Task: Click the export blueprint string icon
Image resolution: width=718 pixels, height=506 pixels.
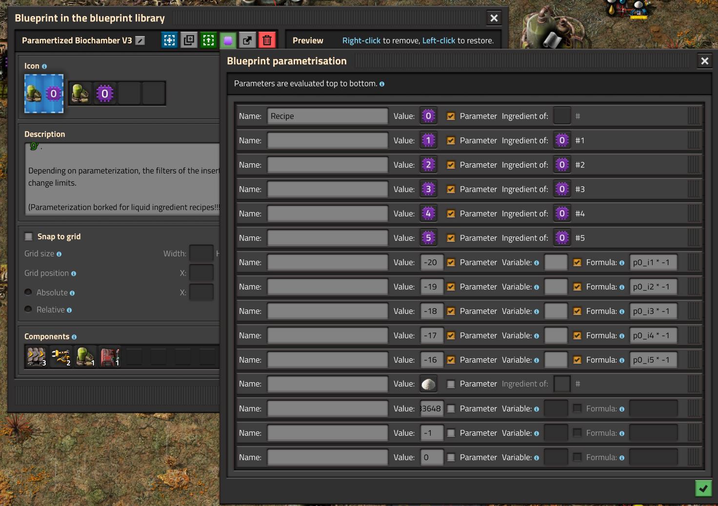Action: 247,40
